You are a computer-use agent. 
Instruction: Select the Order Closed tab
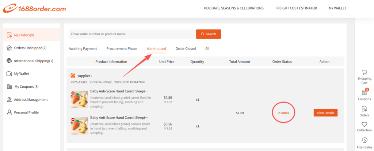(x=186, y=49)
